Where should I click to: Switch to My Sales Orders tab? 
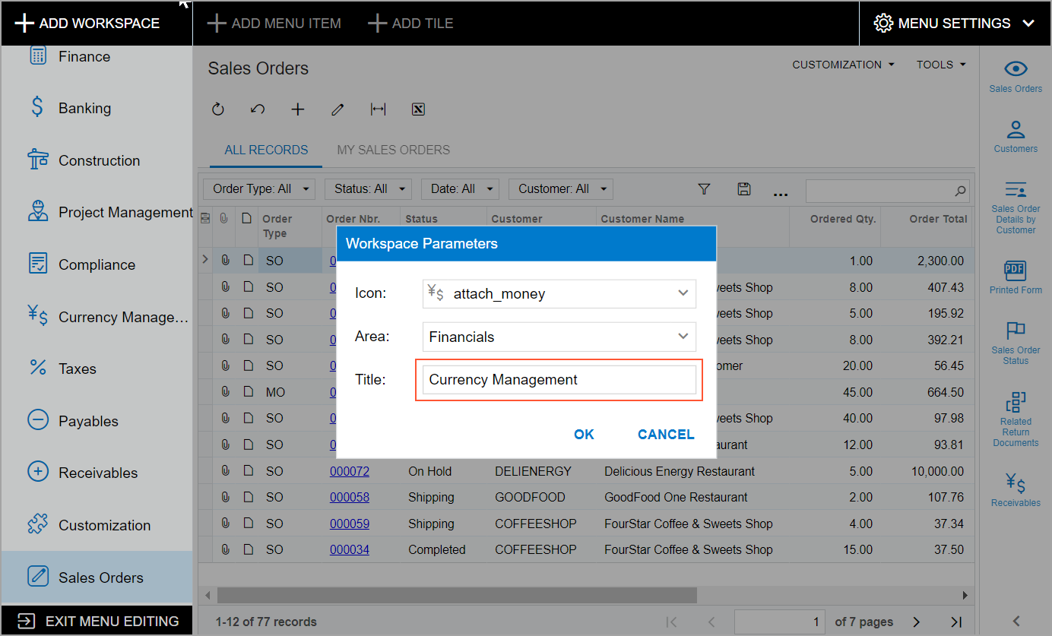pos(393,150)
